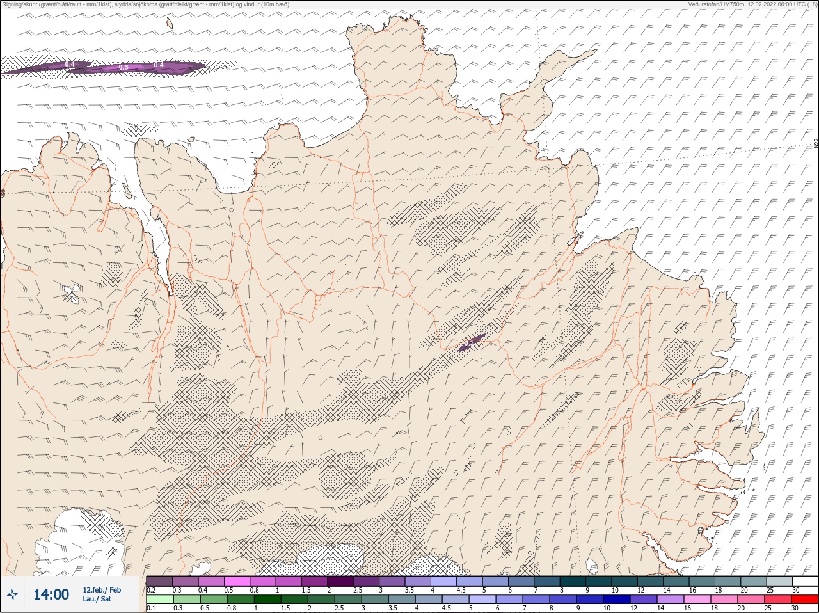Image resolution: width=819 pixels, height=613 pixels.
Task: Pick the dark teal upper swatch for 9
Action: pos(598,581)
